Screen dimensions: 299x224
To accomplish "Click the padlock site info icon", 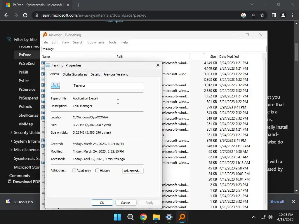I will (x=37, y=15).
